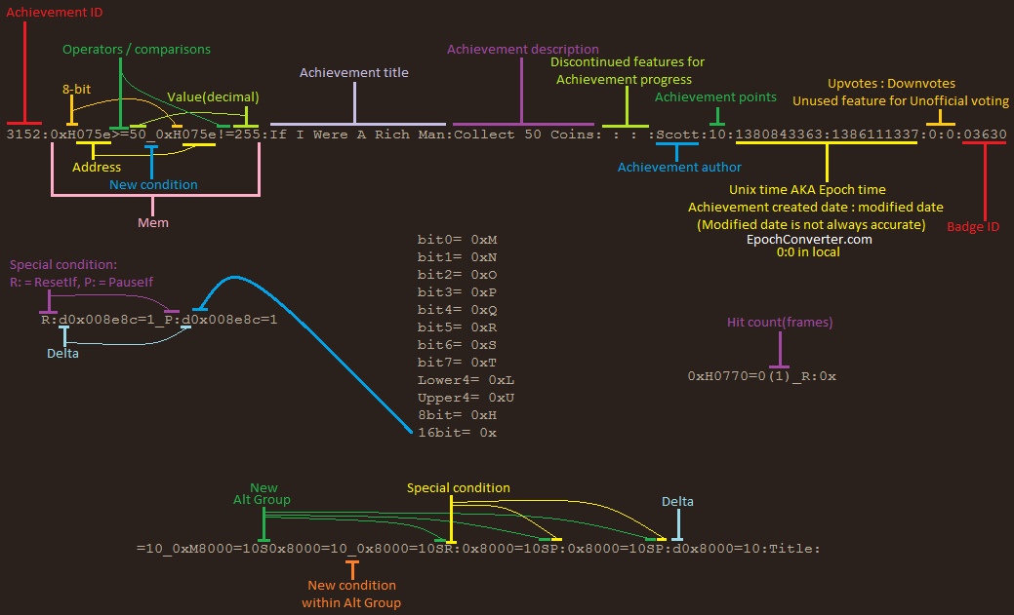Click the Operators / comparisons annotation
The height and width of the screenshot is (615, 1014).
[136, 49]
